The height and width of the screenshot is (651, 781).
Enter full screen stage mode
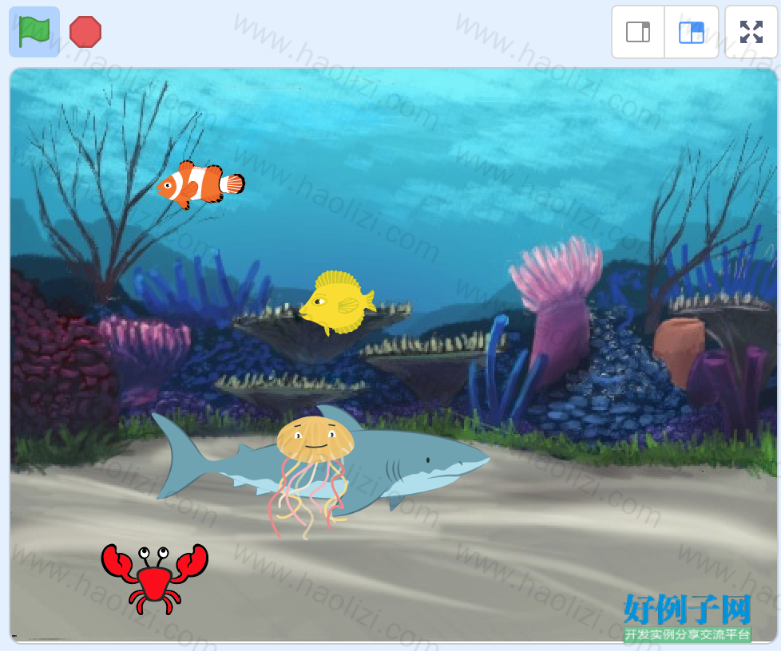[x=751, y=33]
